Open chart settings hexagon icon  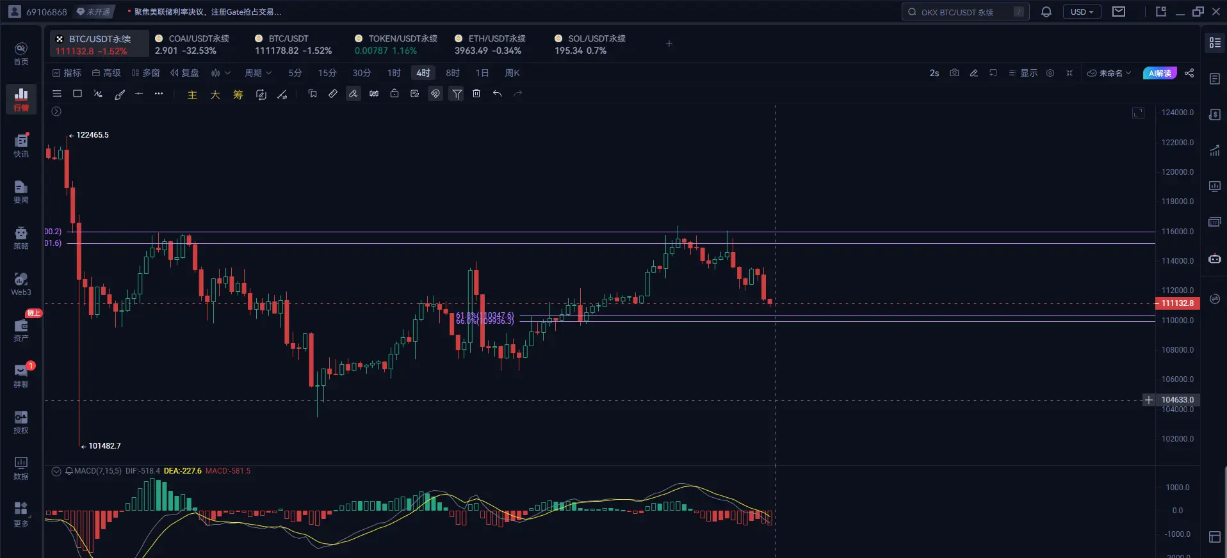1050,73
